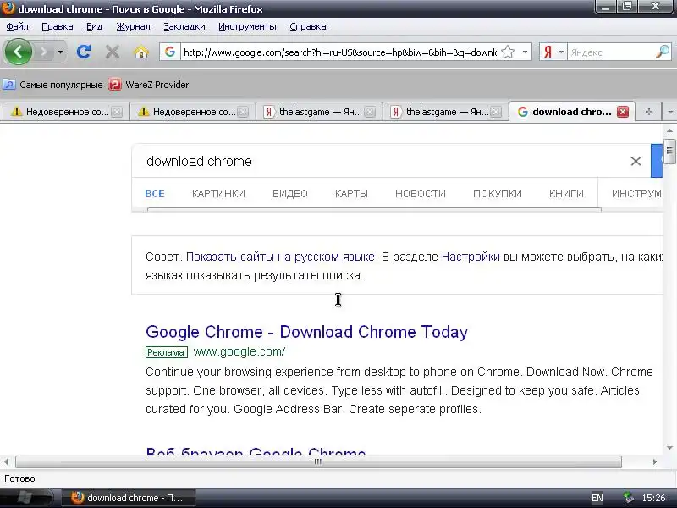
Task: Click the blue Google search button
Action: click(657, 161)
